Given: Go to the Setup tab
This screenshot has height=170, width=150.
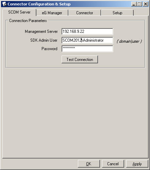Looking at the screenshot, I should click(x=117, y=13).
